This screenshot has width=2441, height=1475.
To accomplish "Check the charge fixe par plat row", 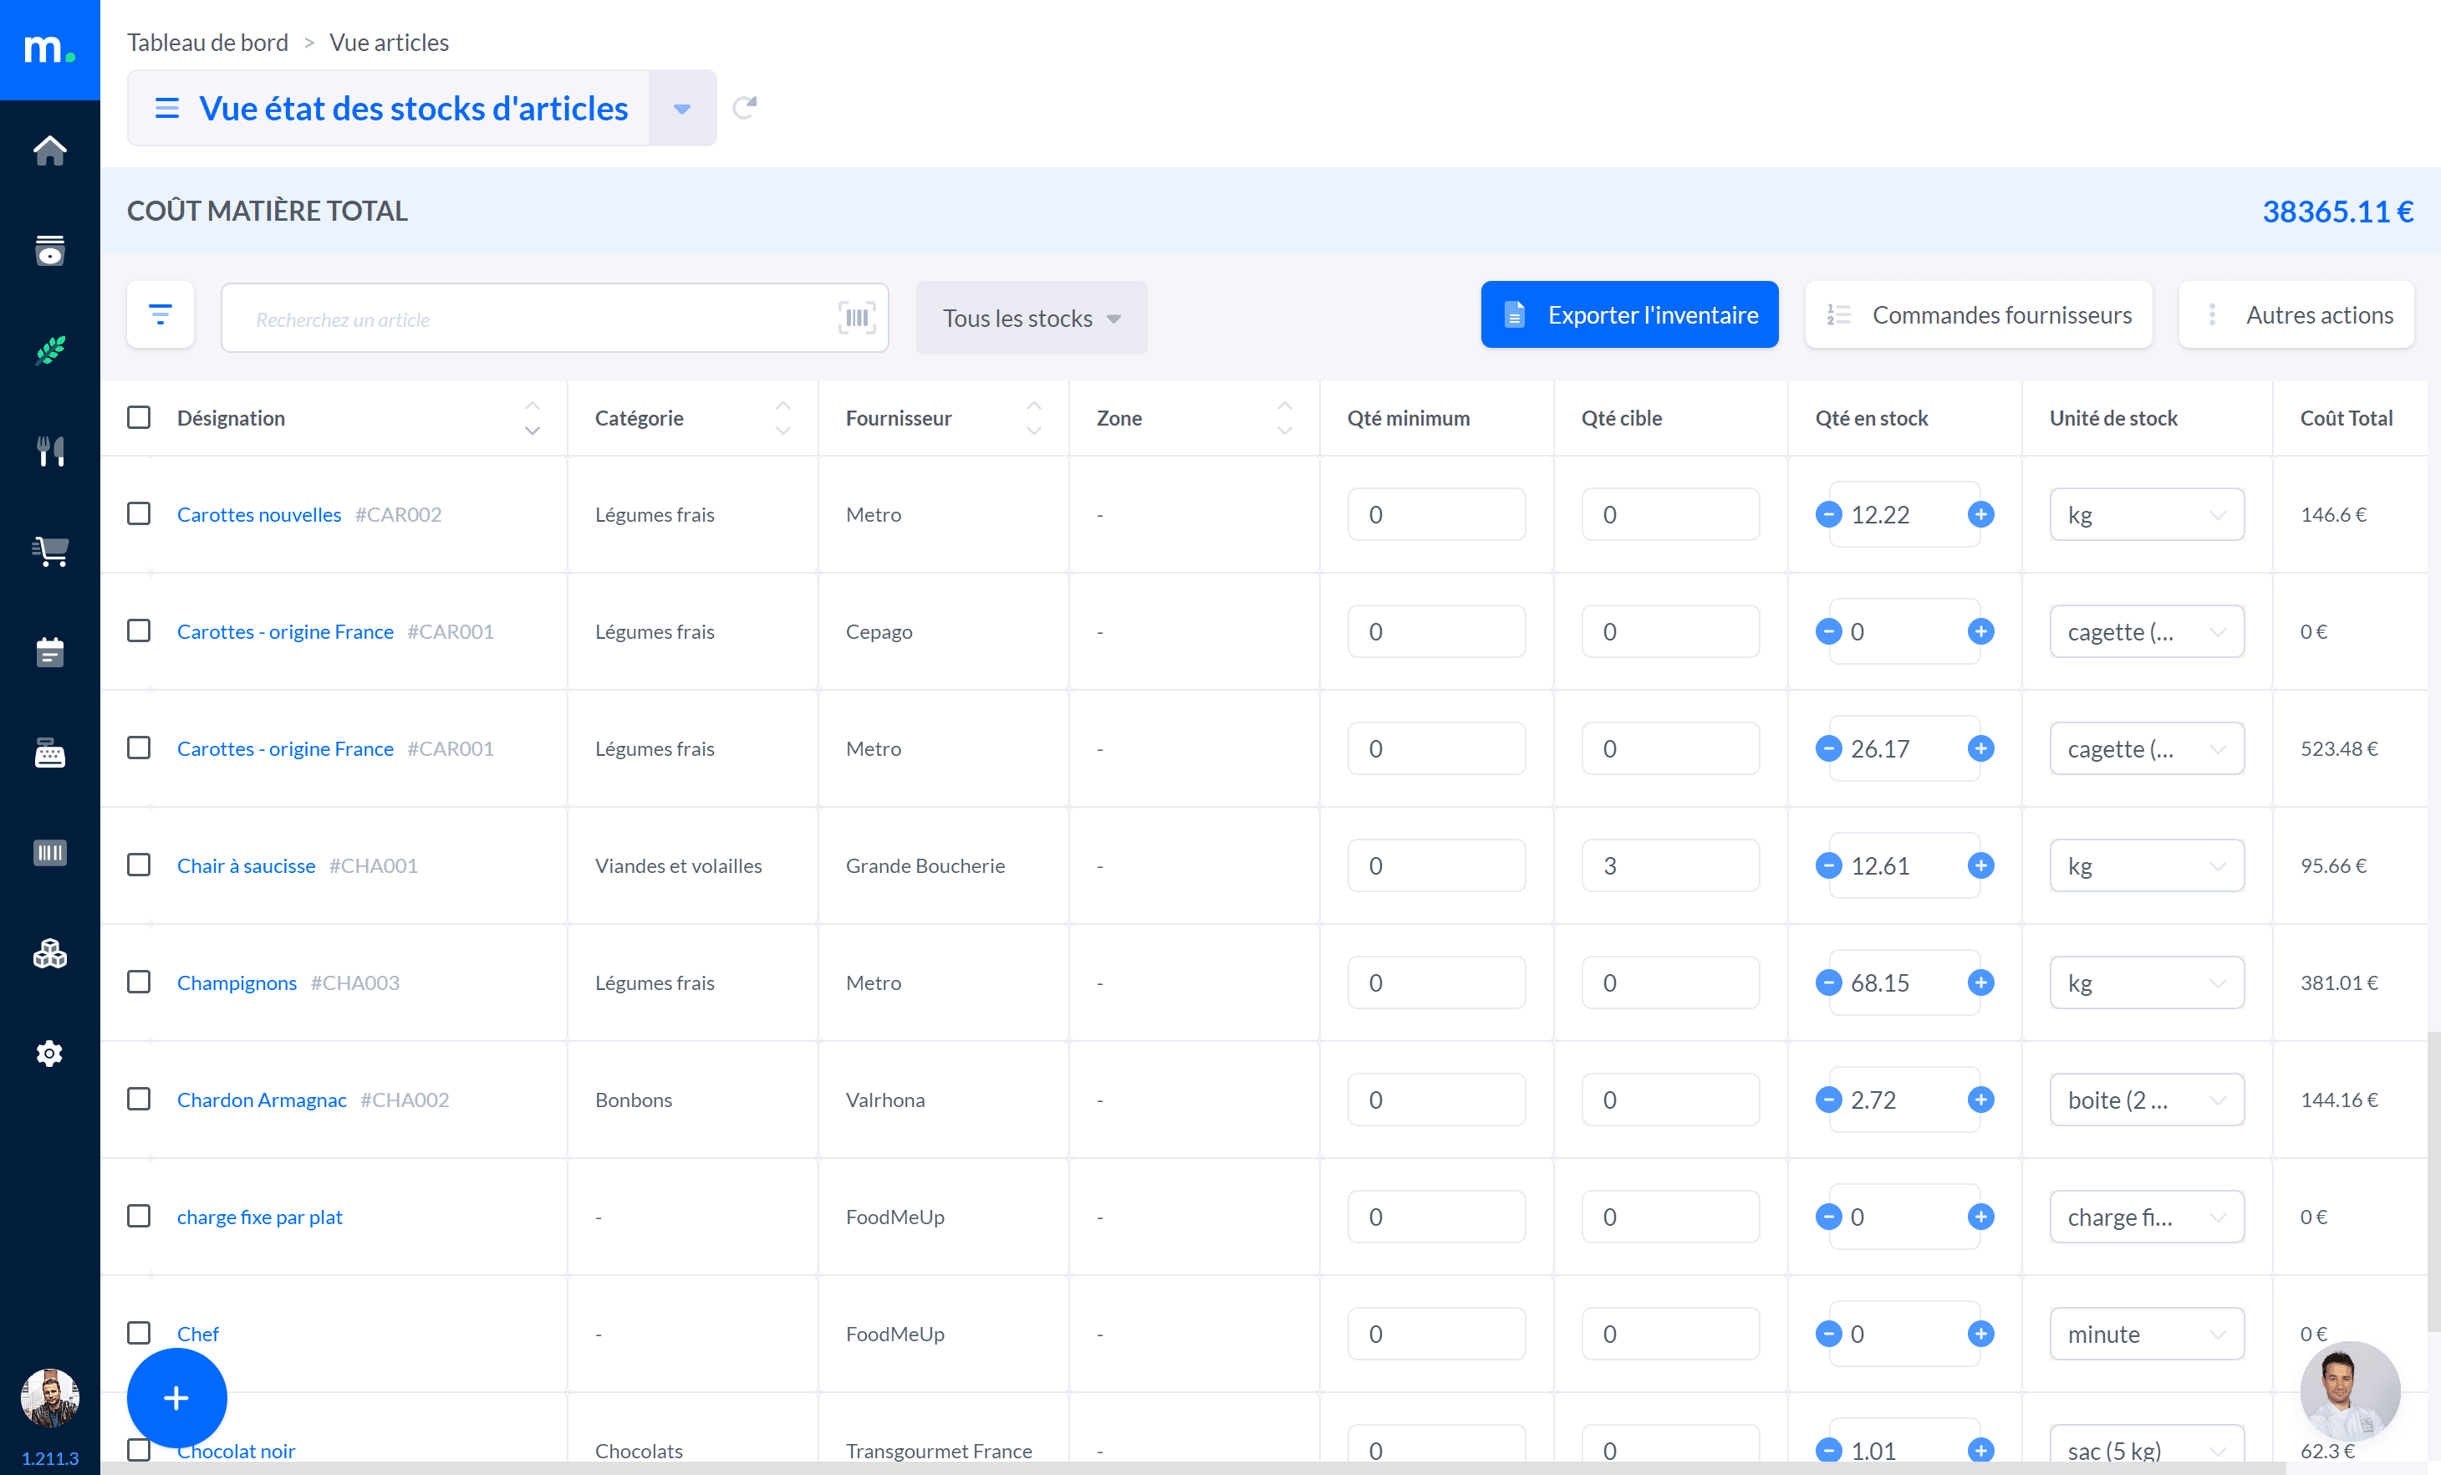I will pos(139,1216).
